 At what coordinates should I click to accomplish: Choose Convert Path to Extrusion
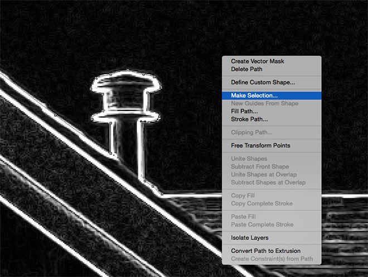point(272,251)
